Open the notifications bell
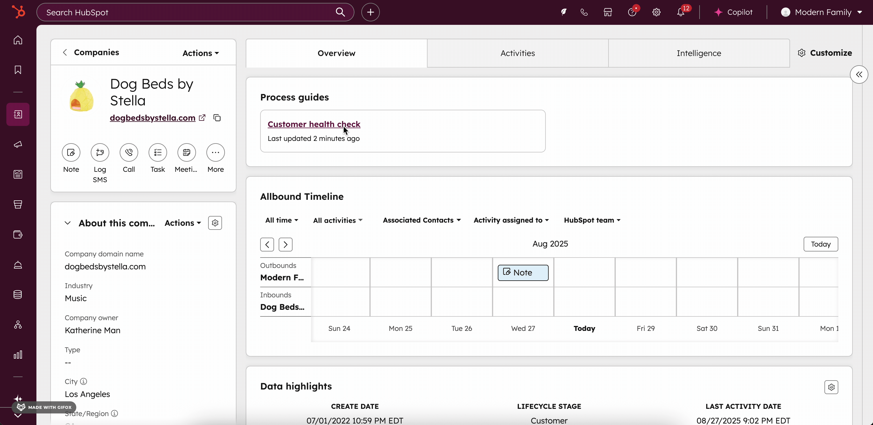This screenshot has width=873, height=425. coord(680,12)
